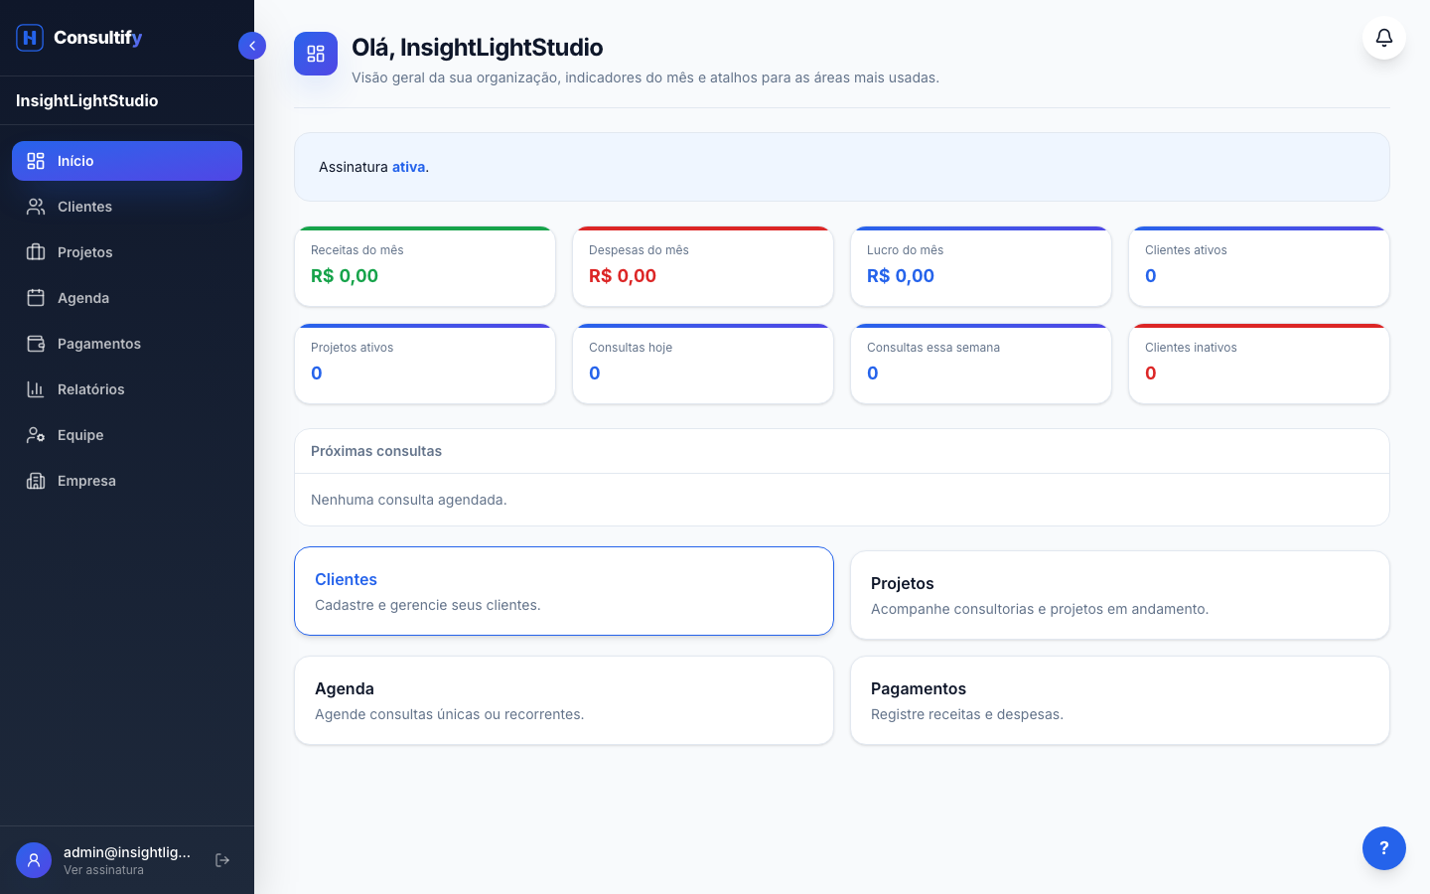Image resolution: width=1430 pixels, height=894 pixels.
Task: Click the Início grid icon in sidebar
Action: 36,161
